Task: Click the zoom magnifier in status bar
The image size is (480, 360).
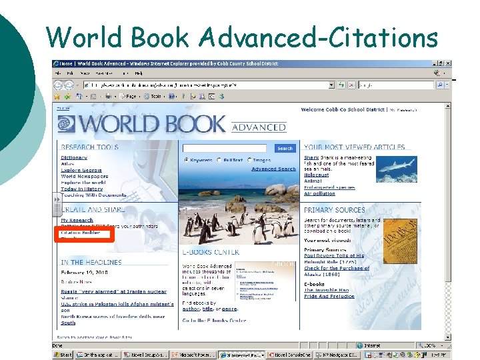Action: (421, 345)
